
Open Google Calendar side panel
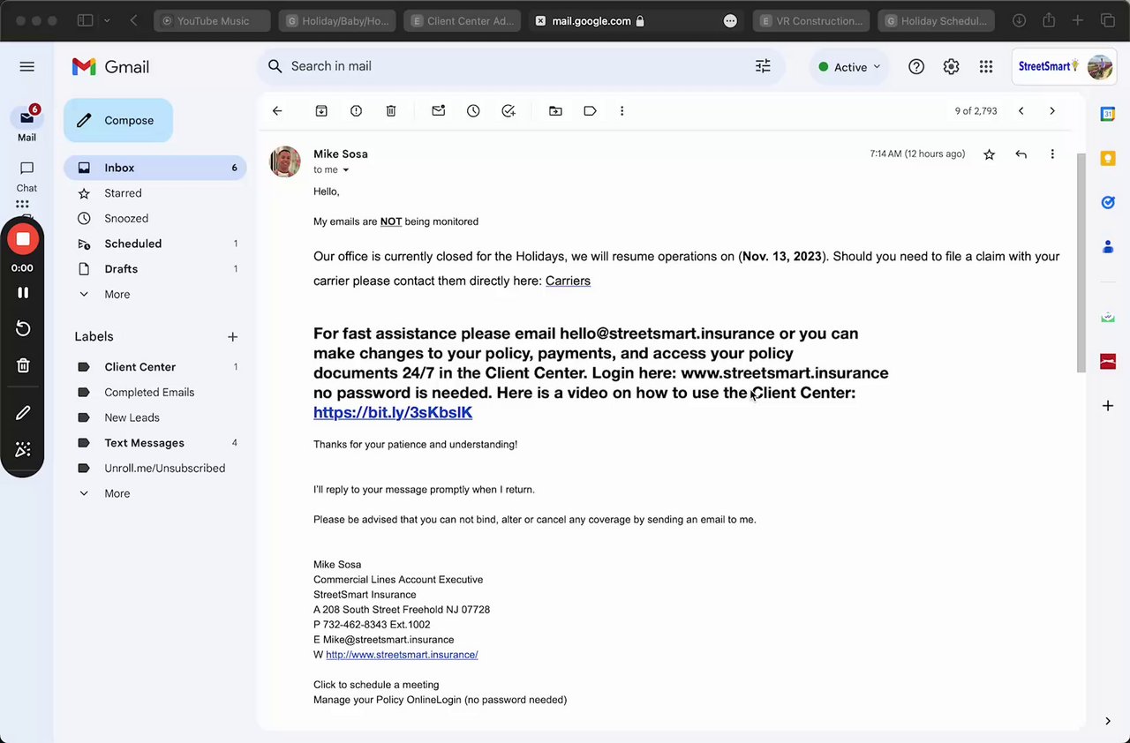(1108, 114)
